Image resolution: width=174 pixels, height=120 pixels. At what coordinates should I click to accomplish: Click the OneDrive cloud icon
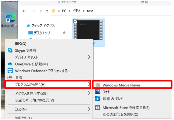10,64
